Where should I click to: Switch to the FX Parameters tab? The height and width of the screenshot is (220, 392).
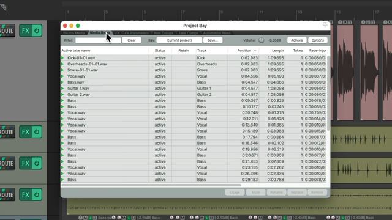coord(137,33)
